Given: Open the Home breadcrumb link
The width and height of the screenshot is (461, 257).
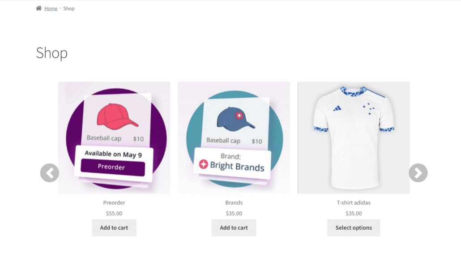Looking at the screenshot, I should coord(51,9).
